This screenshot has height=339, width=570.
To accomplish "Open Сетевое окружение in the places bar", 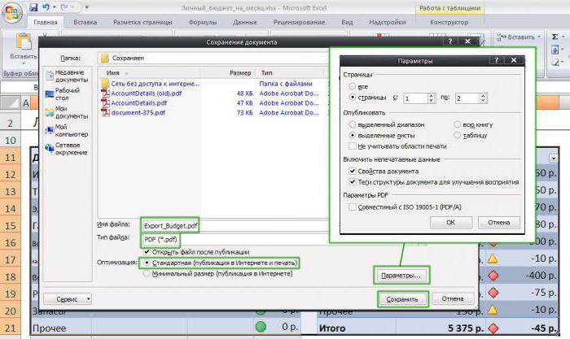I will click(68, 149).
